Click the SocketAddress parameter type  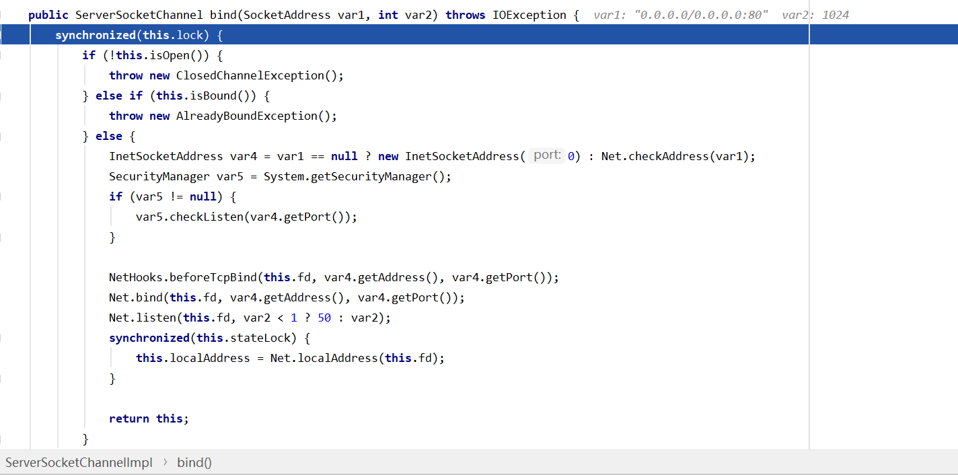click(287, 15)
